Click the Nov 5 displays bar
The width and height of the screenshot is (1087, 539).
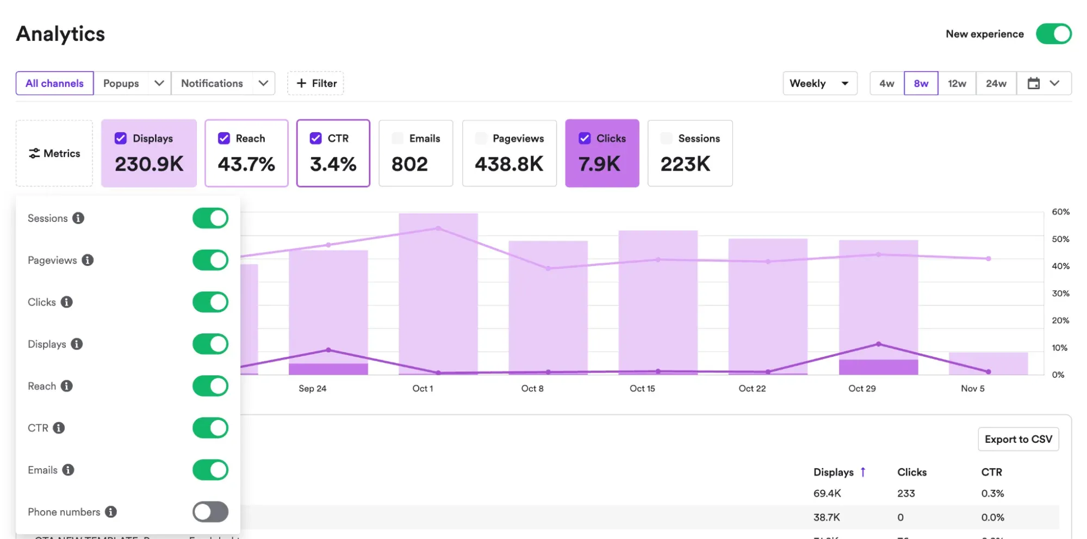(988, 363)
